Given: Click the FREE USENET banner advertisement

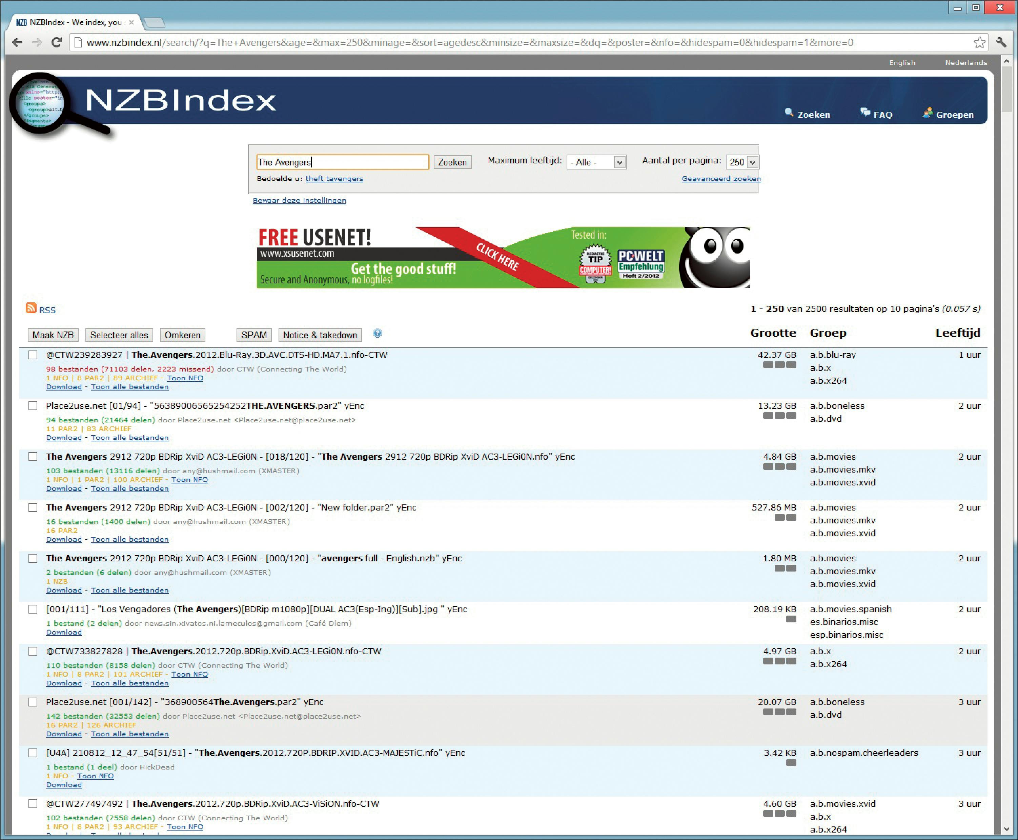Looking at the screenshot, I should (503, 257).
